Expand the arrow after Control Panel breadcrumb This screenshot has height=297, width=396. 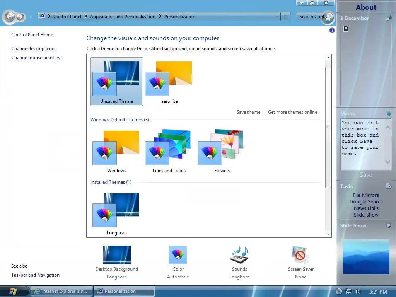85,16
